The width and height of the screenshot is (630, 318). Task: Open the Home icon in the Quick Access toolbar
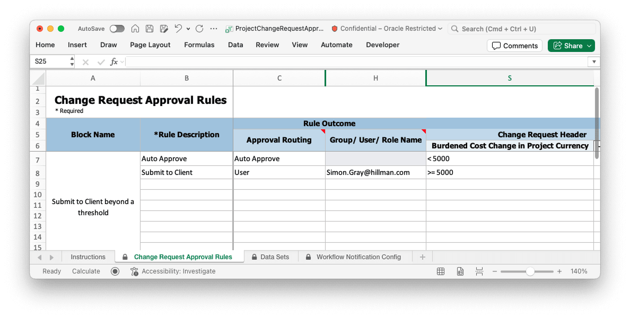[136, 29]
